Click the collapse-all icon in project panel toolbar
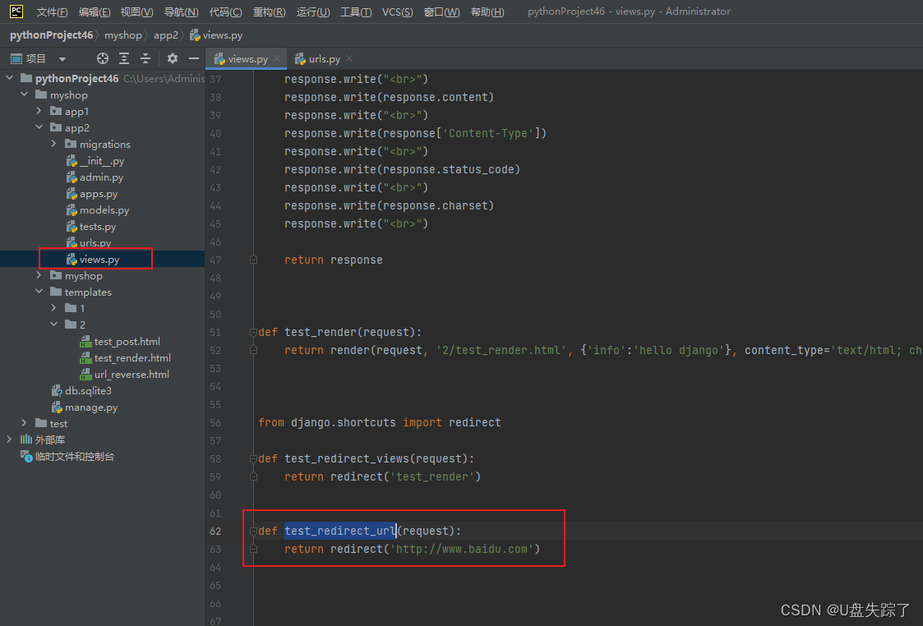This screenshot has width=923, height=626. [145, 58]
